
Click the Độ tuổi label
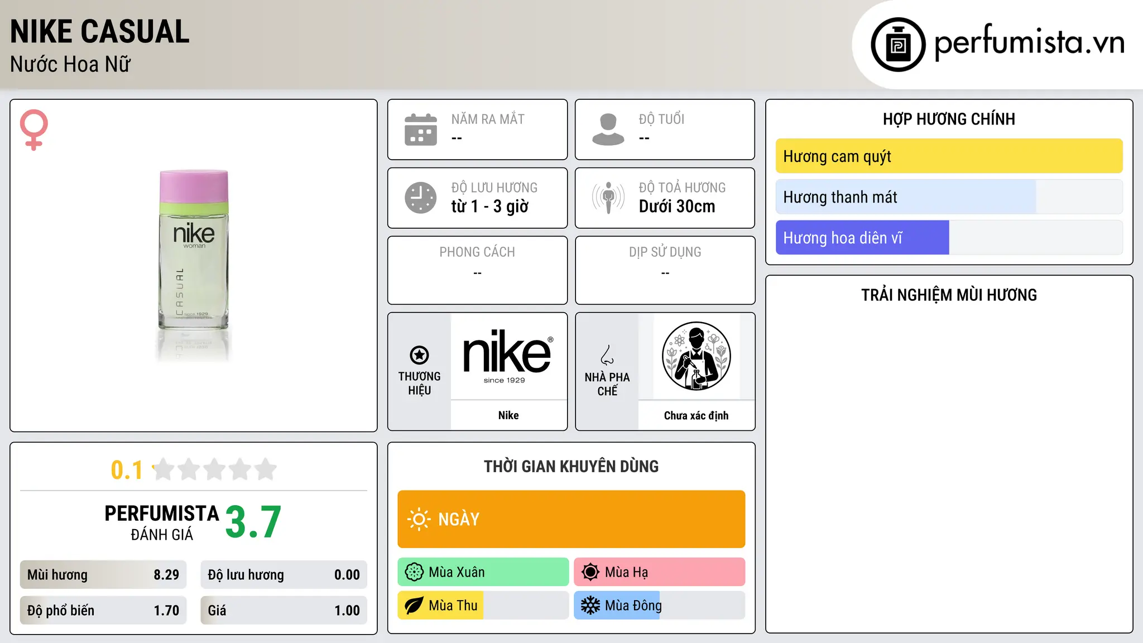(661, 119)
